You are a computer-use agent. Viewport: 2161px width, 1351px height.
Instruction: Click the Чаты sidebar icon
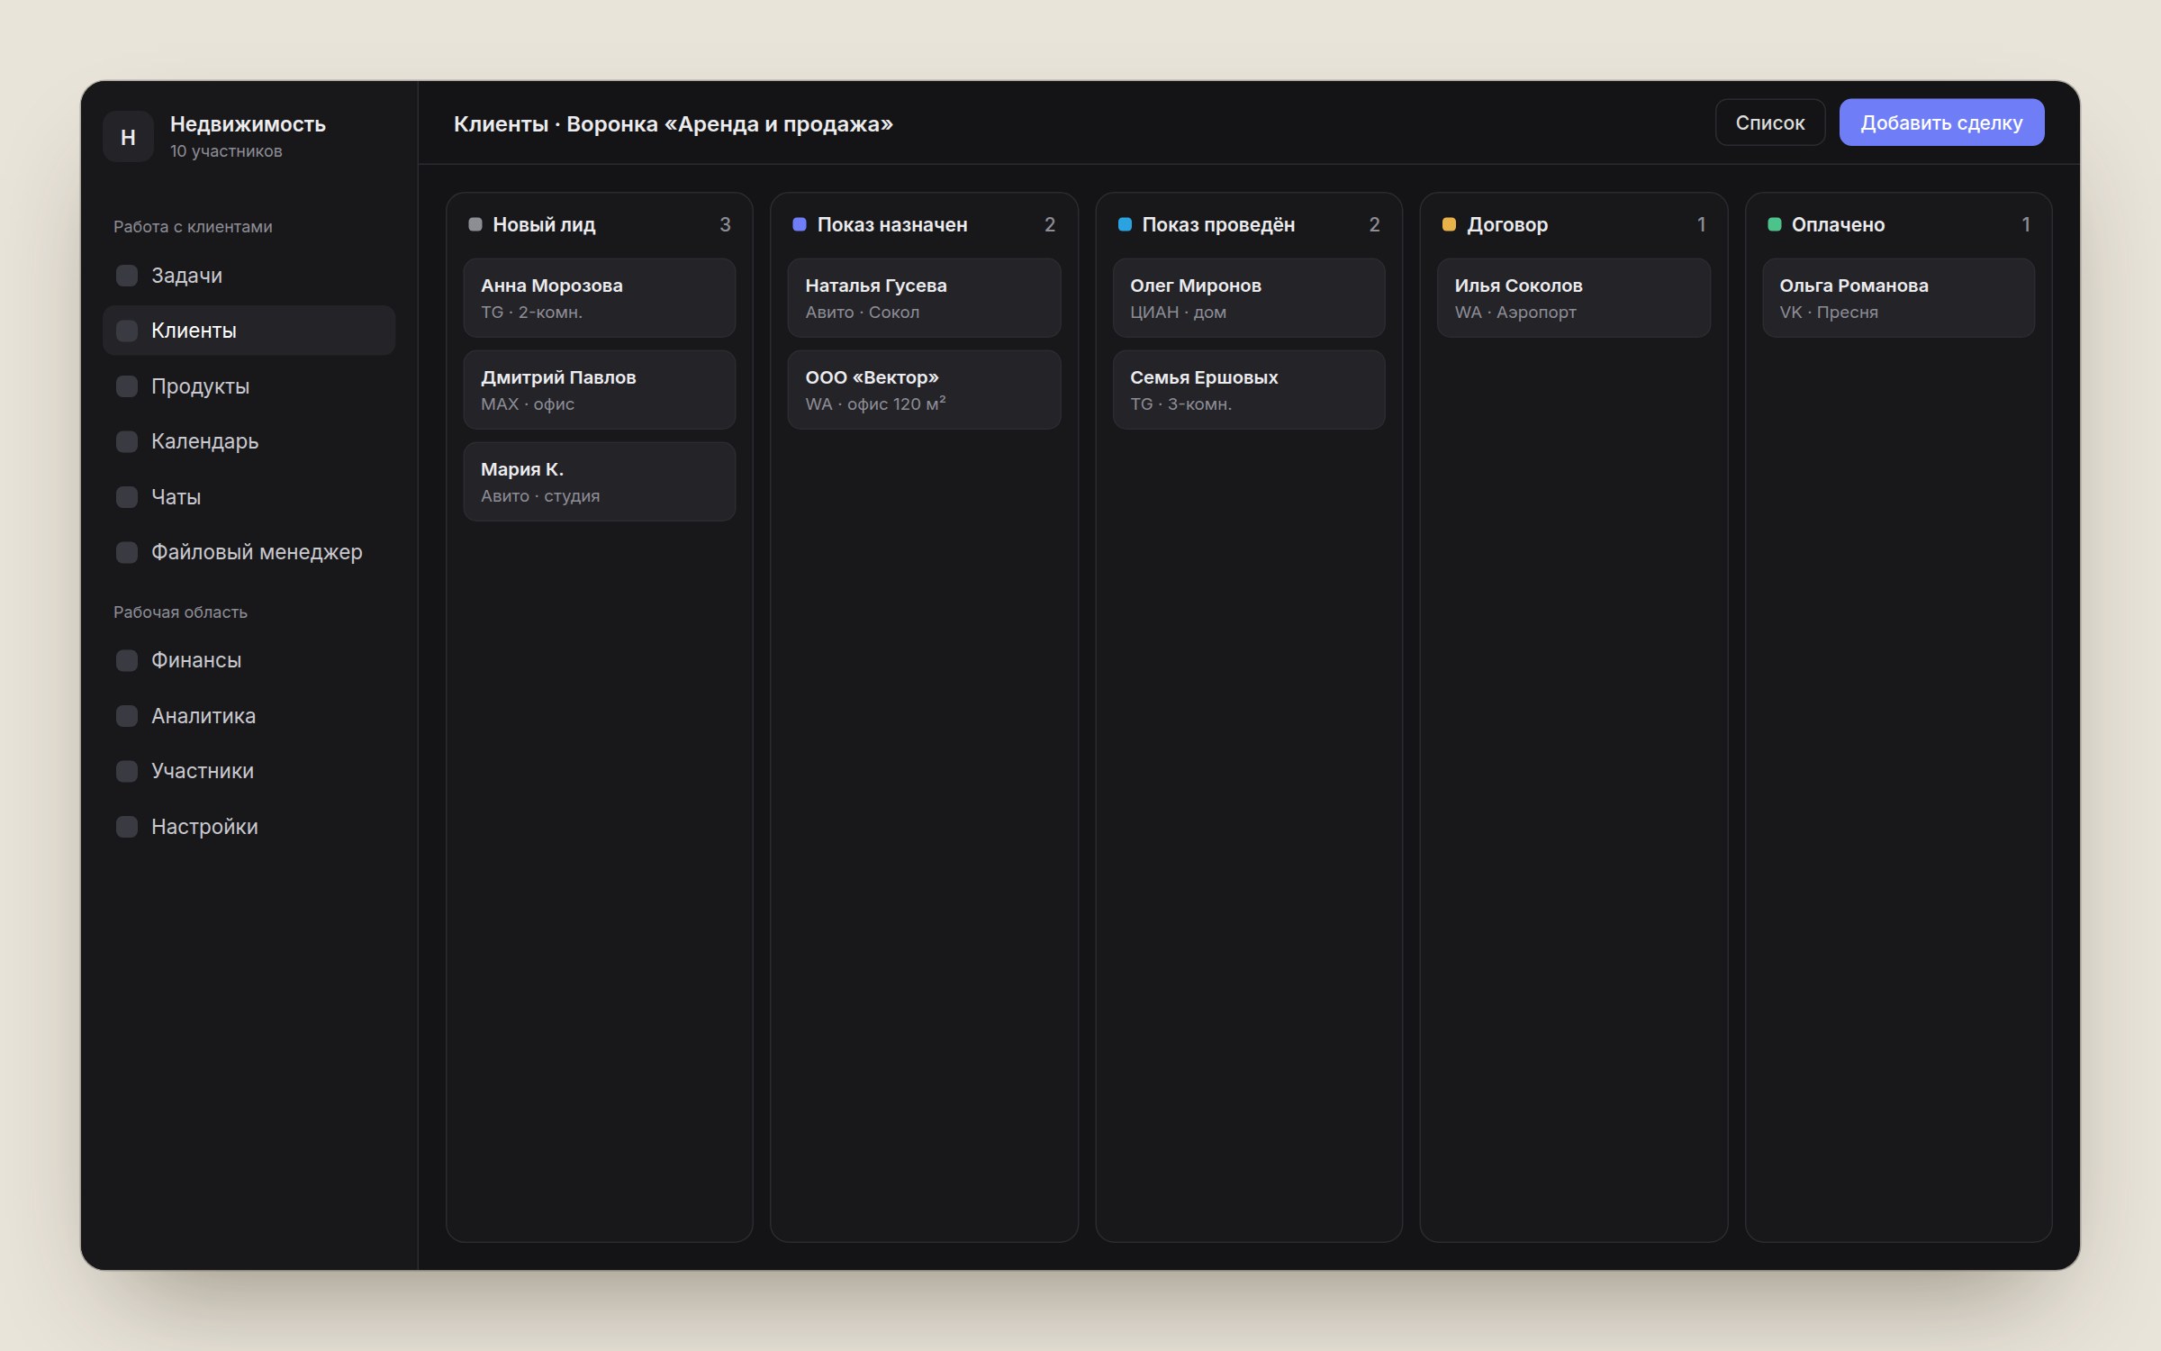pyautogui.click(x=127, y=497)
